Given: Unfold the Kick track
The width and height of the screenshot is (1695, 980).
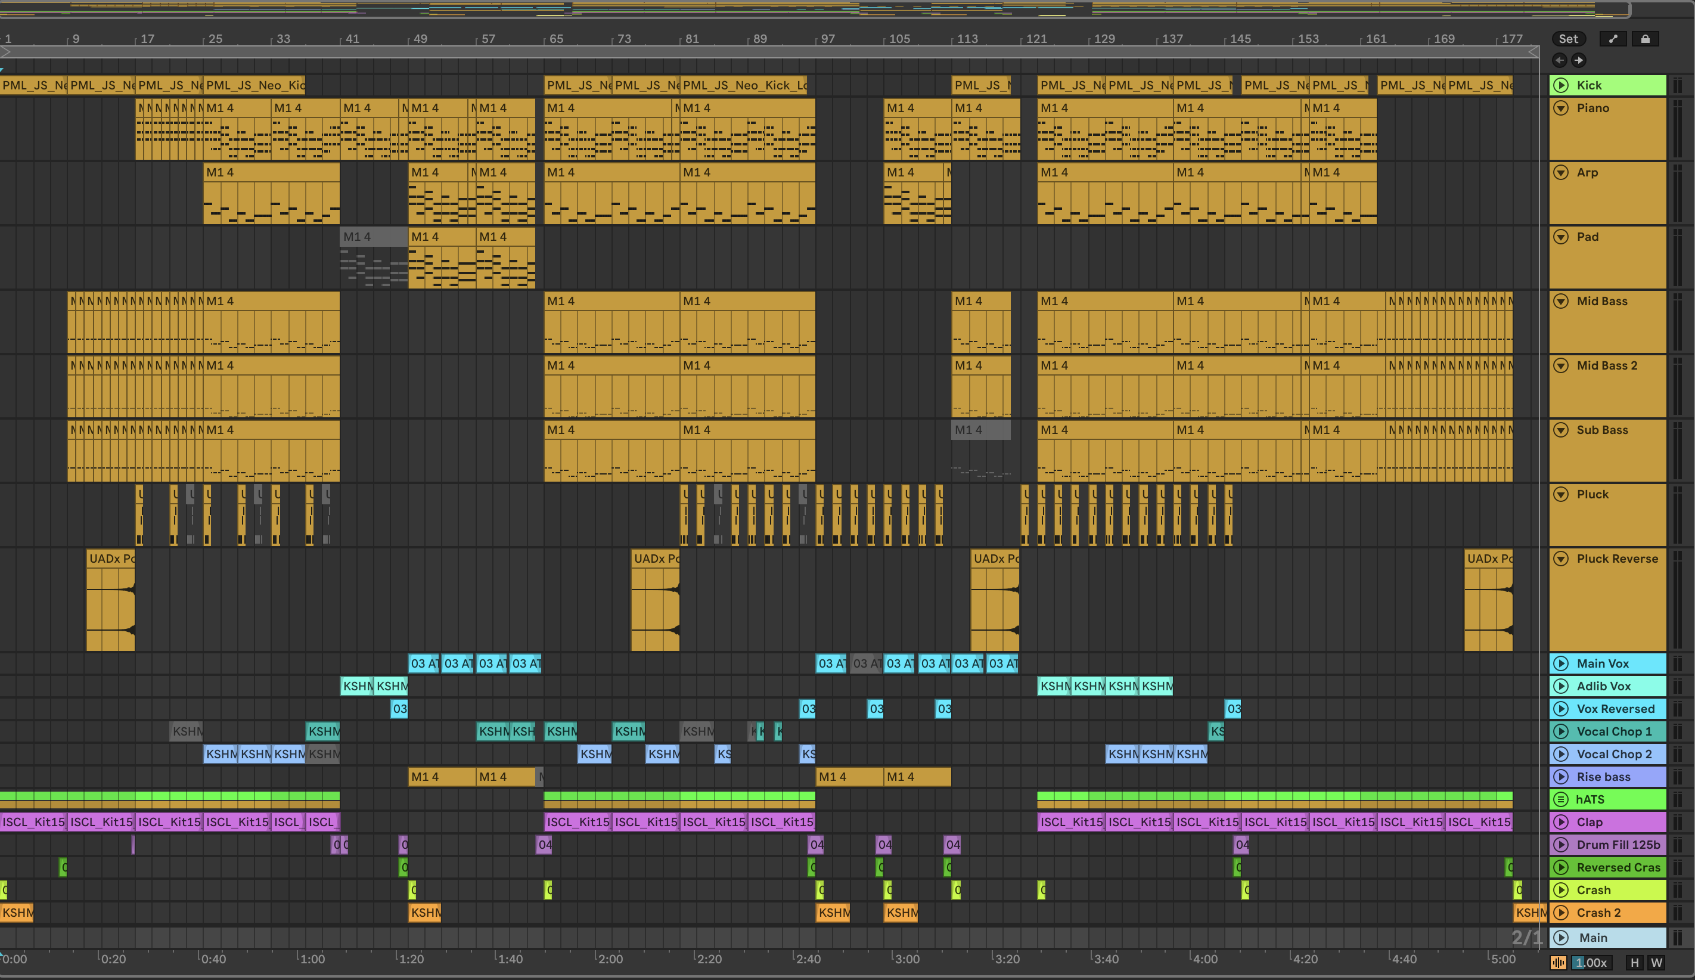Looking at the screenshot, I should pos(1561,85).
